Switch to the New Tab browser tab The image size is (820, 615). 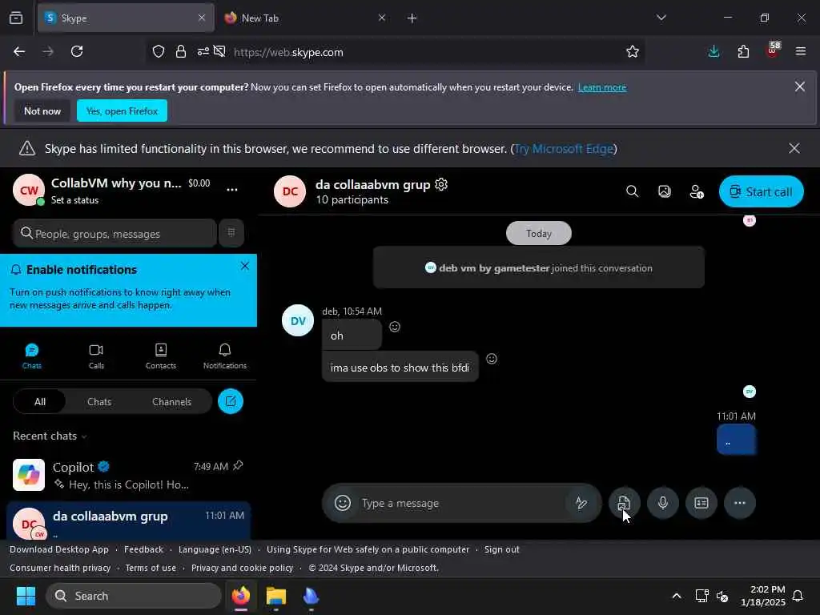coord(306,18)
